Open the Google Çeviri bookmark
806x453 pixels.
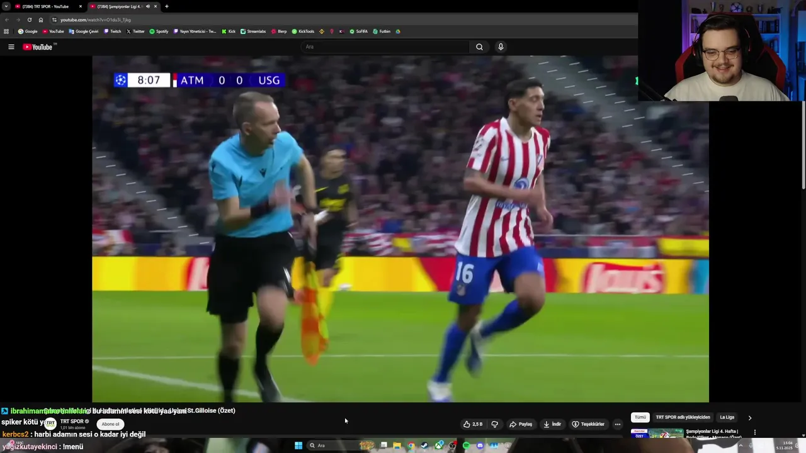point(84,31)
